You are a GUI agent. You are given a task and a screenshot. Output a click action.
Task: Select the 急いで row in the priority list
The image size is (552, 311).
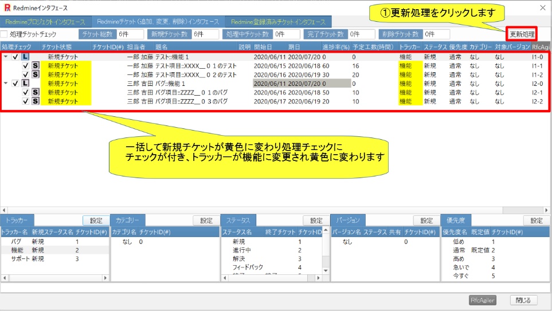495,267
